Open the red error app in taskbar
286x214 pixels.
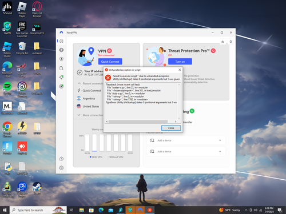[x=150, y=210]
